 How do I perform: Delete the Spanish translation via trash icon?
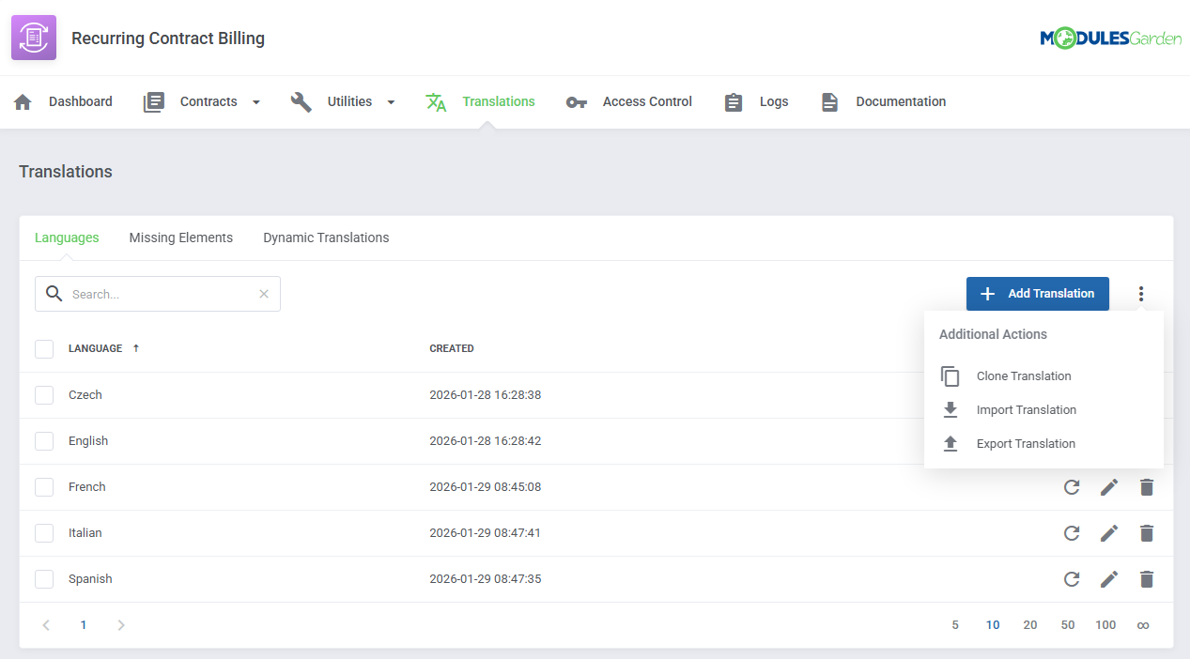click(1147, 578)
